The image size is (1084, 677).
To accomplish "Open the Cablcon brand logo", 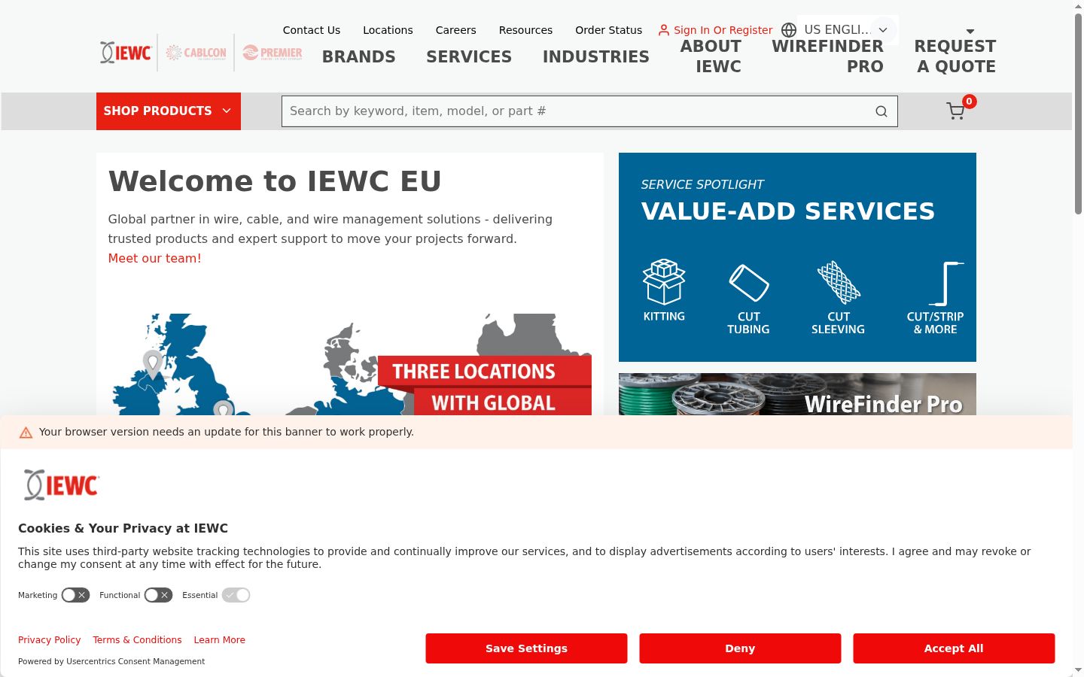I will point(196,53).
